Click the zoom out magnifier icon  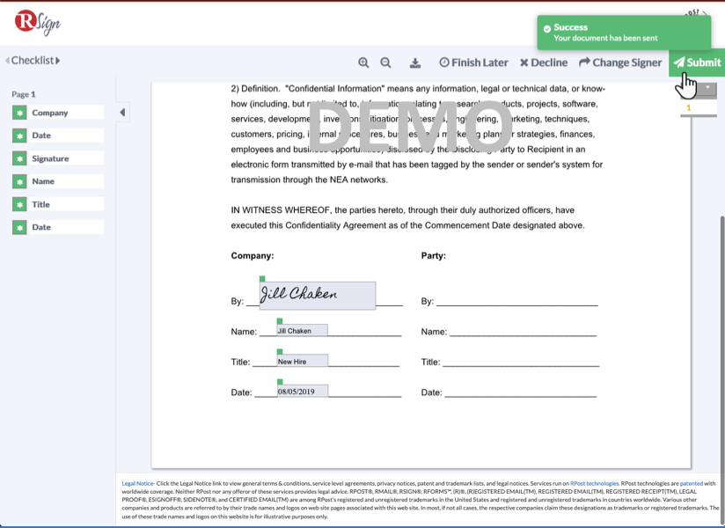[385, 62]
